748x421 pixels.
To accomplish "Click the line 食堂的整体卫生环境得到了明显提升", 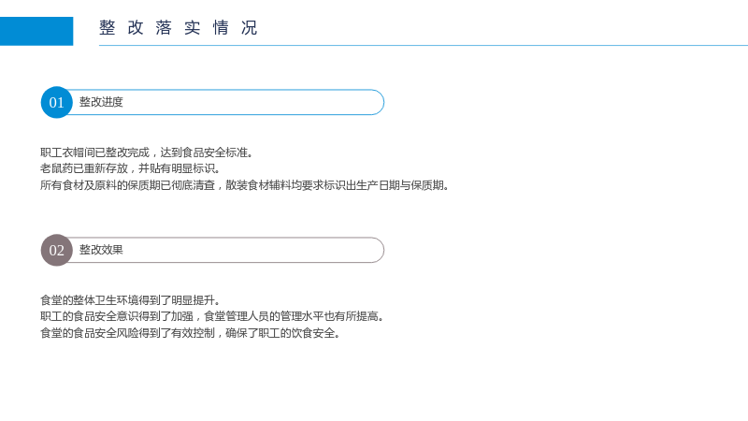I will tap(130, 300).
